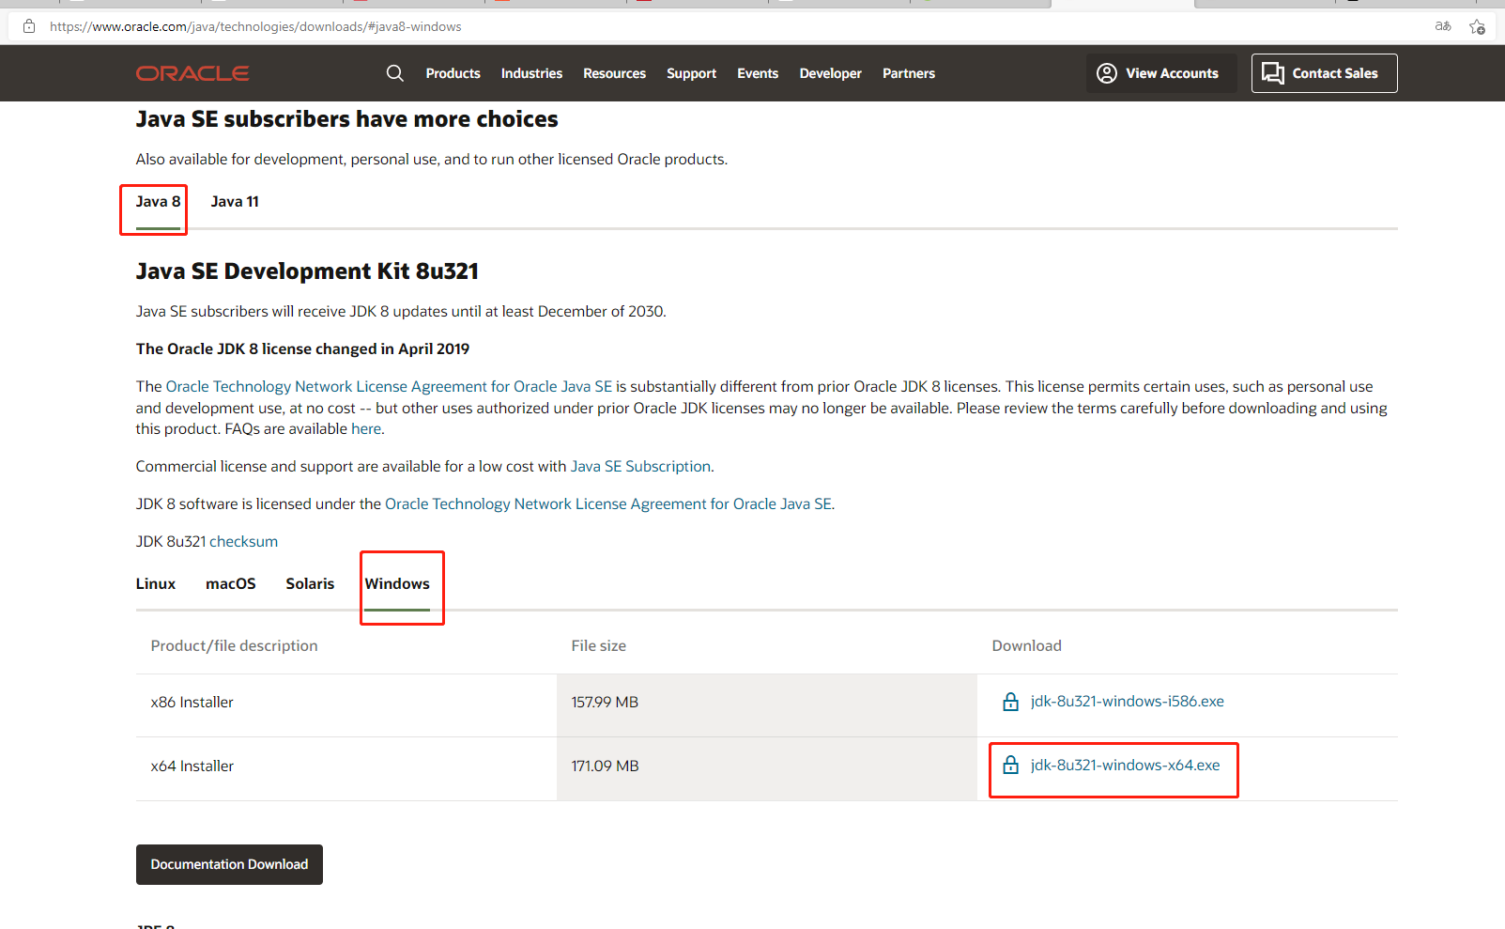
Task: Click the Oracle logo
Action: (192, 73)
